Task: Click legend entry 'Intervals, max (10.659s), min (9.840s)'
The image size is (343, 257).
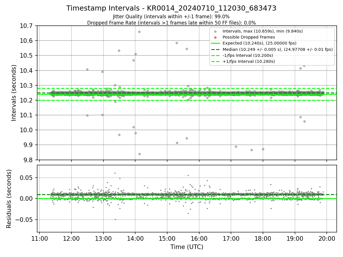Action: [263, 31]
